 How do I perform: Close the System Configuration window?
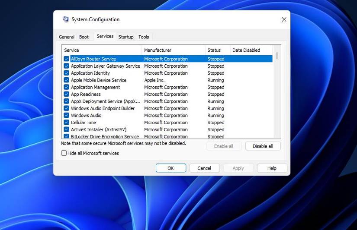coord(284,19)
